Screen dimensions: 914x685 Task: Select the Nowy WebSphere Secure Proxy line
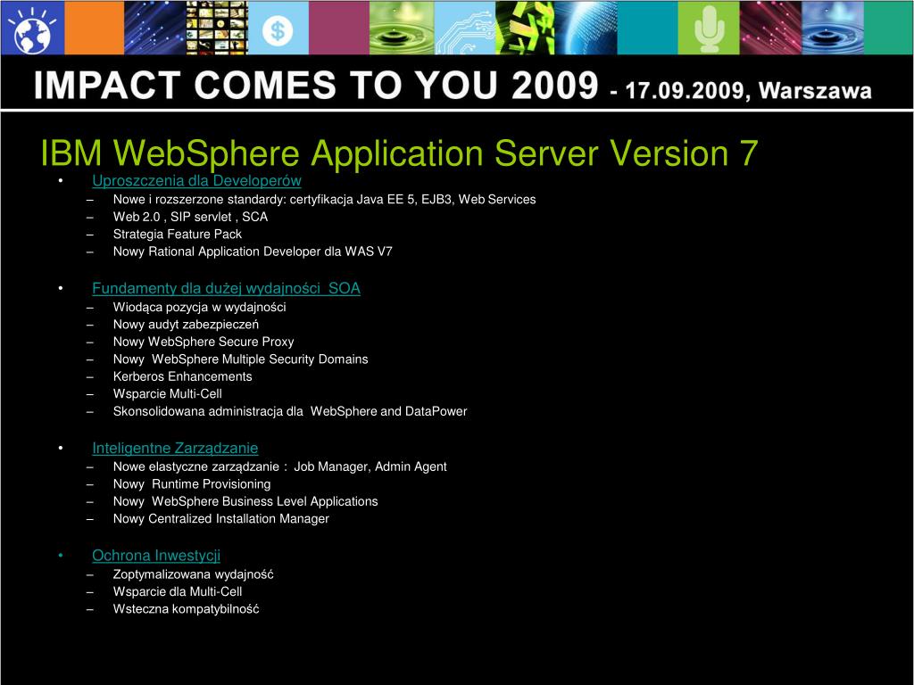pyautogui.click(x=204, y=342)
